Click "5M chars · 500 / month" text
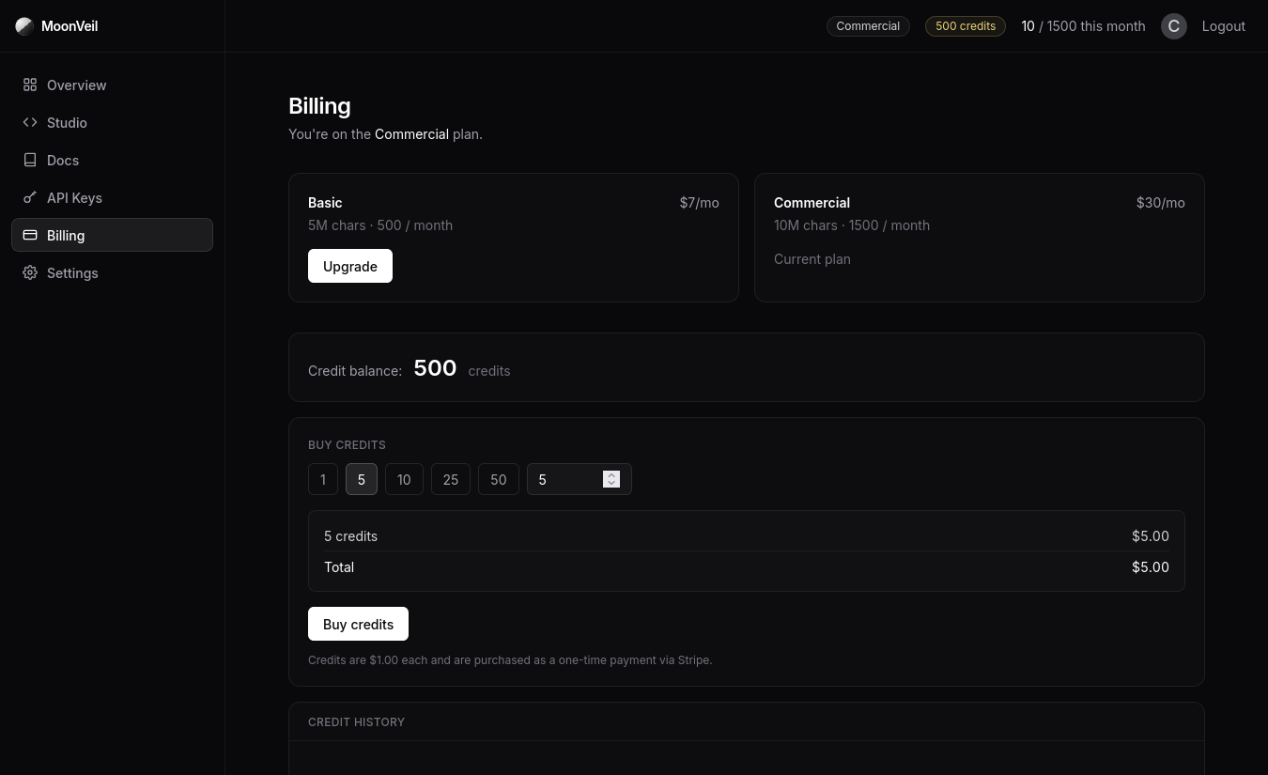The height and width of the screenshot is (775, 1268). [380, 225]
